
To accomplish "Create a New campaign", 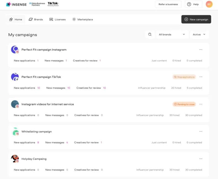I will click(x=196, y=19).
